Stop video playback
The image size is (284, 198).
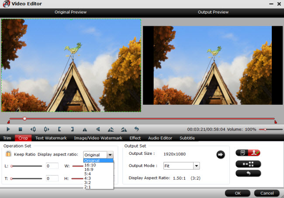(20, 129)
